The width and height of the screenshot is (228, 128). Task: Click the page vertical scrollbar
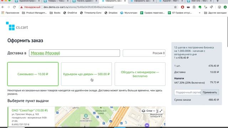(227, 32)
